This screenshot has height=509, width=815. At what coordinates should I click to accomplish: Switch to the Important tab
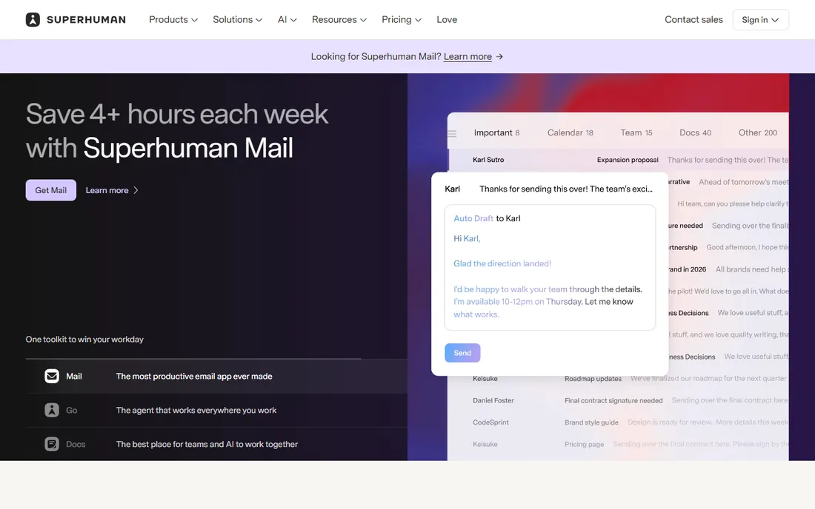pyautogui.click(x=496, y=133)
